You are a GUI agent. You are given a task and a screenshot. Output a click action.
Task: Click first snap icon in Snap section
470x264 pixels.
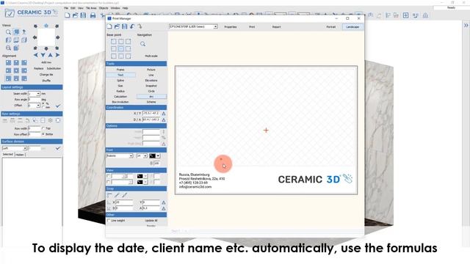pyautogui.click(x=109, y=195)
